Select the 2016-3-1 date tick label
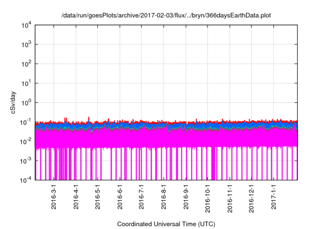This screenshot has height=229, width=328. pos(54,198)
